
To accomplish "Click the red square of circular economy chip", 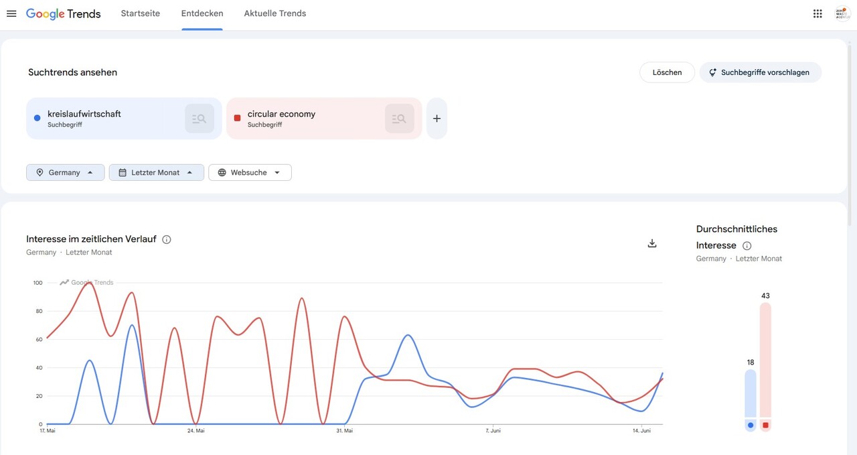I will 237,119.
